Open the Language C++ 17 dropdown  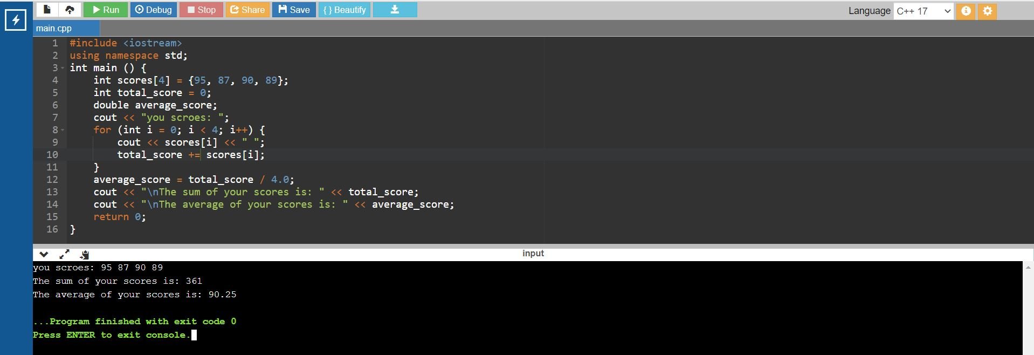click(923, 11)
